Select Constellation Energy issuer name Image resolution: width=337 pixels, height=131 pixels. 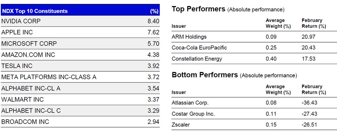[197, 59]
